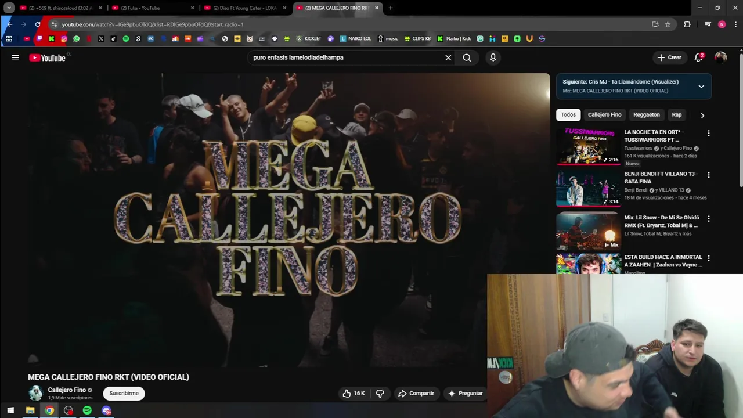
Task: Open a new Chrome tab
Action: click(x=390, y=8)
